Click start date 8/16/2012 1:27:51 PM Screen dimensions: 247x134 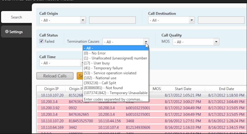[x=183, y=121]
